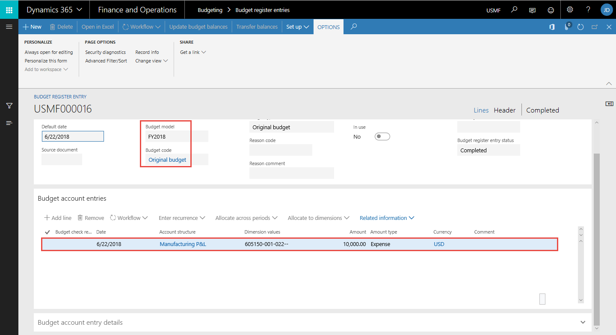616x335 pixels.
Task: Open the attachments paperclip with 0 badge
Action: [x=568, y=27]
